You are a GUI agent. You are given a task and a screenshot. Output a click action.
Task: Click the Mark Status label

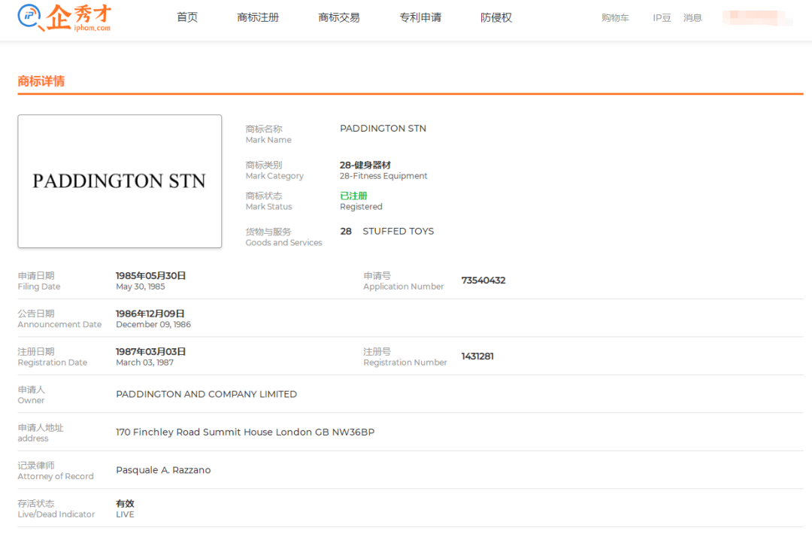268,207
